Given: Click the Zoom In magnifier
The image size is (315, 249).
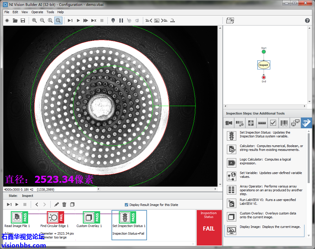Looking at the screenshot, I should click(x=35, y=21).
